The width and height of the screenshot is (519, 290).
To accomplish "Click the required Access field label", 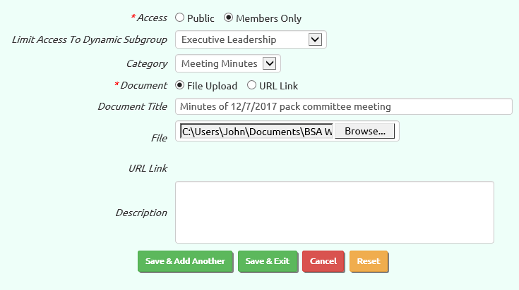I will (x=149, y=18).
